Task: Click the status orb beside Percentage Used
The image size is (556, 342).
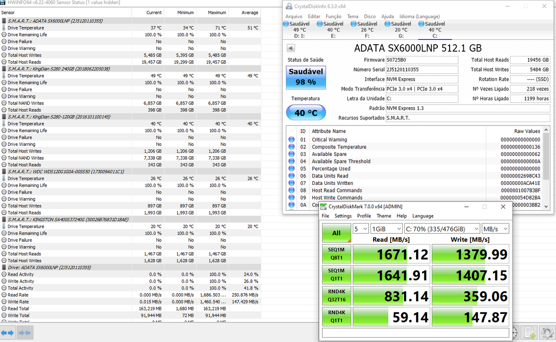Action: pyautogui.click(x=291, y=169)
